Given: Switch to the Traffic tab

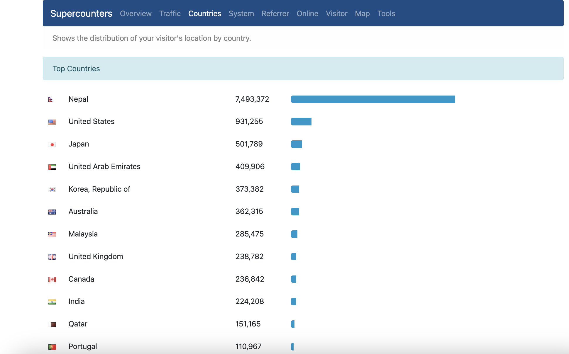Looking at the screenshot, I should point(170,13).
